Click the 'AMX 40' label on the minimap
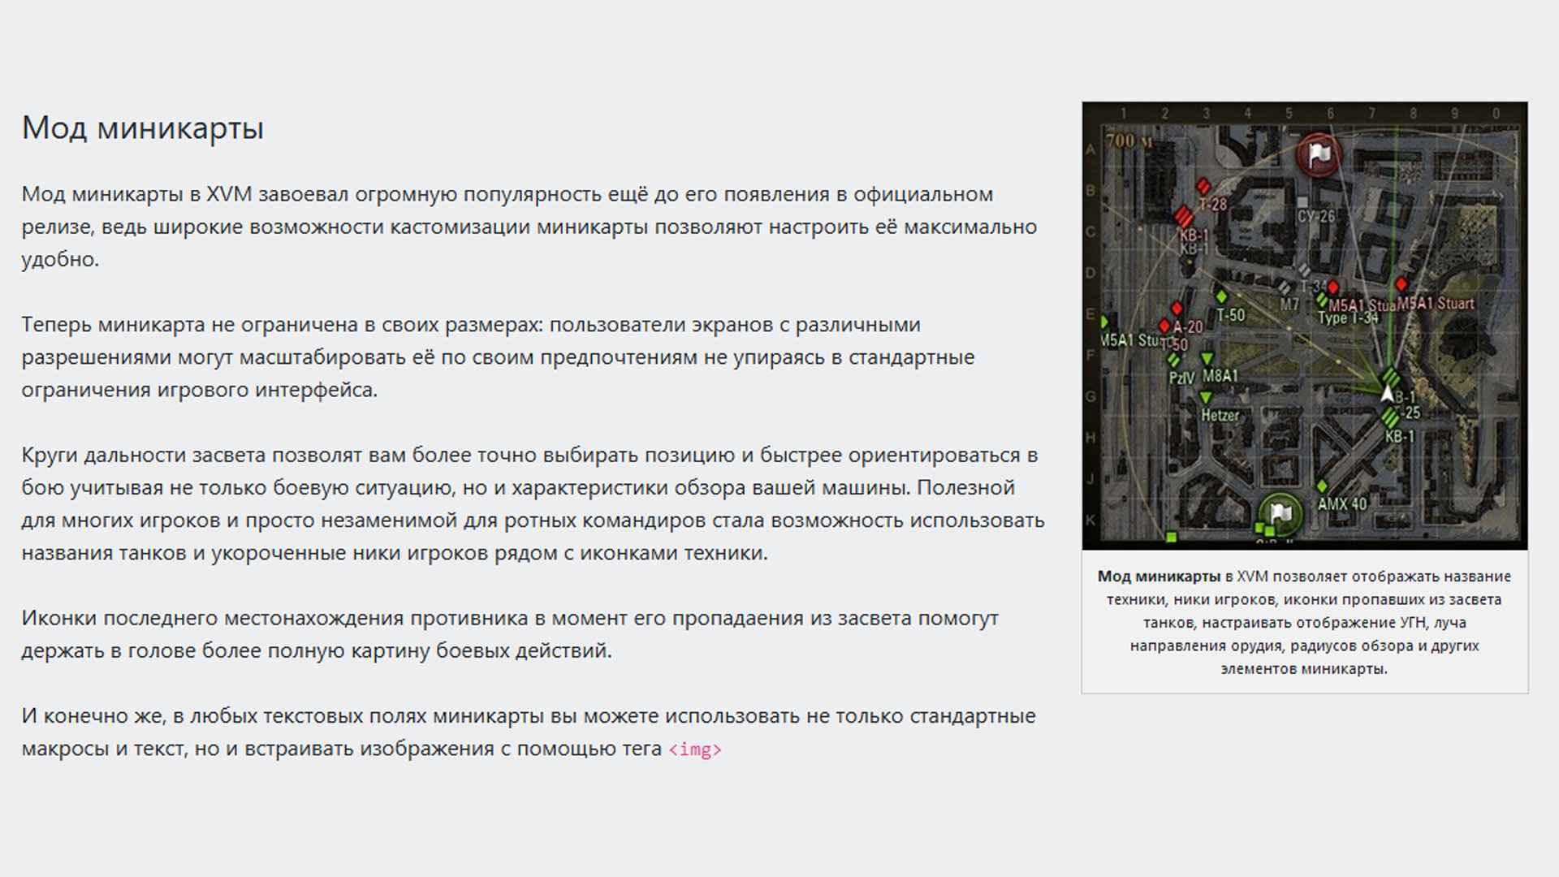The height and width of the screenshot is (877, 1559). click(1342, 504)
